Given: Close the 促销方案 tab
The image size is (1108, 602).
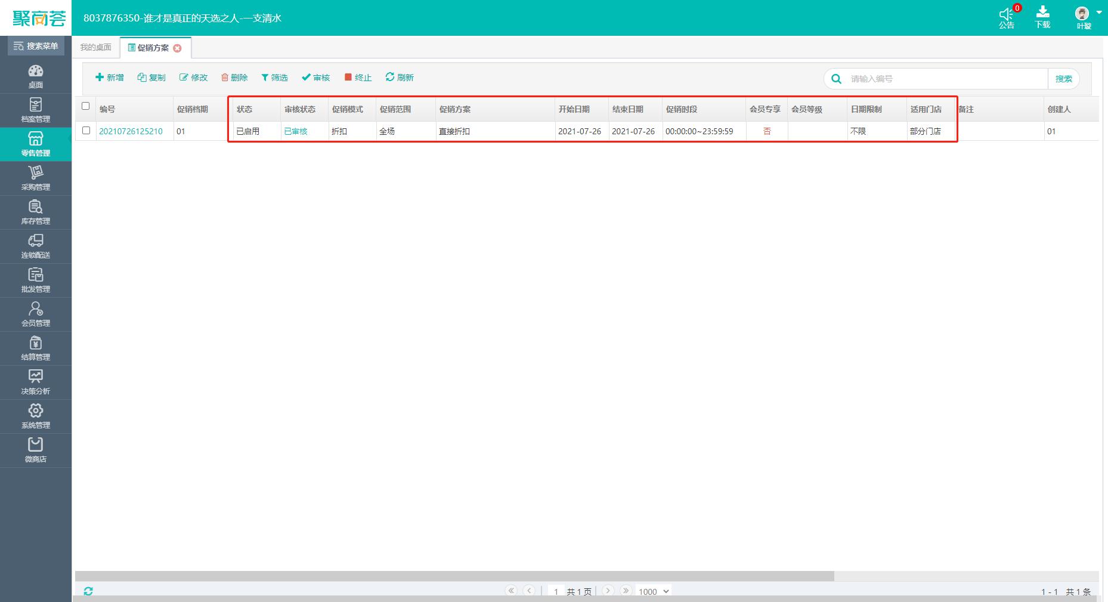Looking at the screenshot, I should tap(177, 48).
